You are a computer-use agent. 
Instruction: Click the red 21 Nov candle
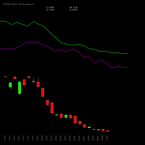coord(47,102)
